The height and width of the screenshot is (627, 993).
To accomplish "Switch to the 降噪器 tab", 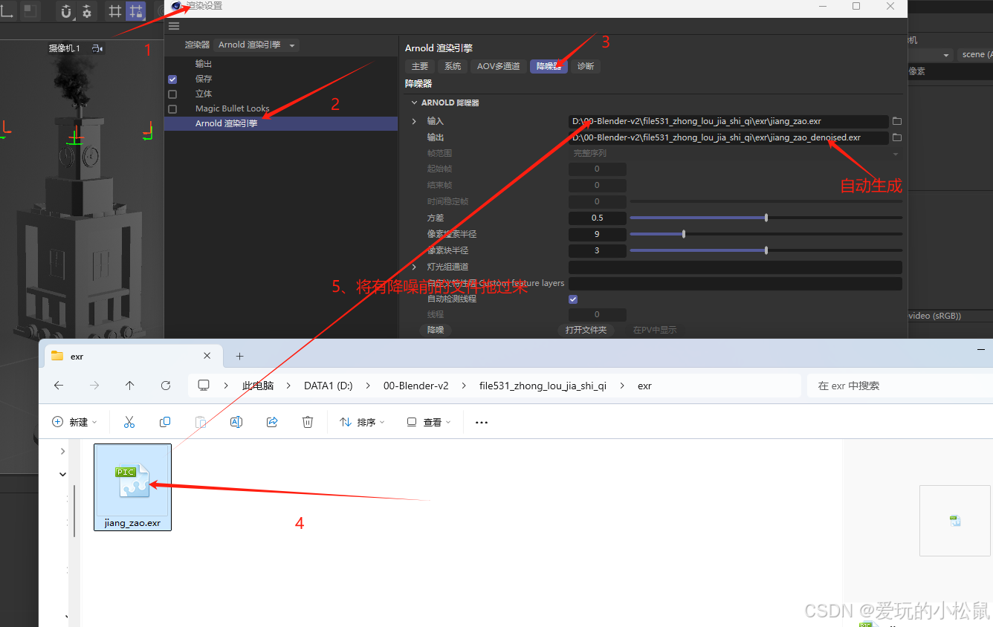I will (549, 66).
